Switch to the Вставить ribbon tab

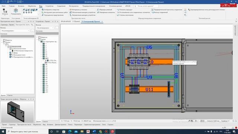(x=21, y=6)
